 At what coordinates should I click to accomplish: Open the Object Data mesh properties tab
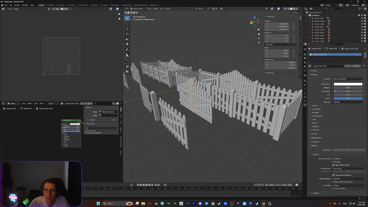(305, 101)
